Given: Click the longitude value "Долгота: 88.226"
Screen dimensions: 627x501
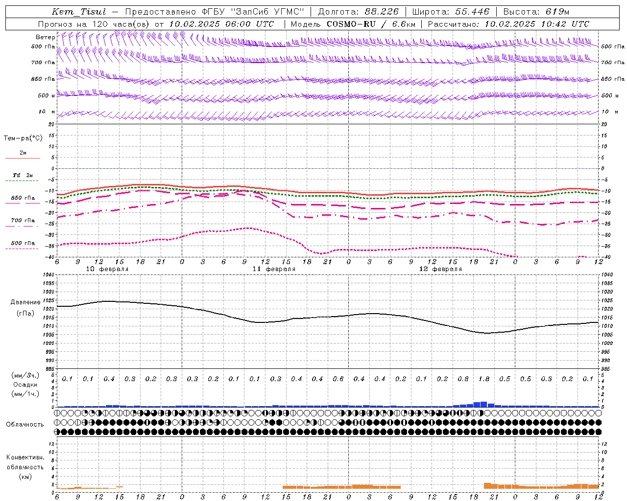Looking at the screenshot, I should tap(359, 12).
